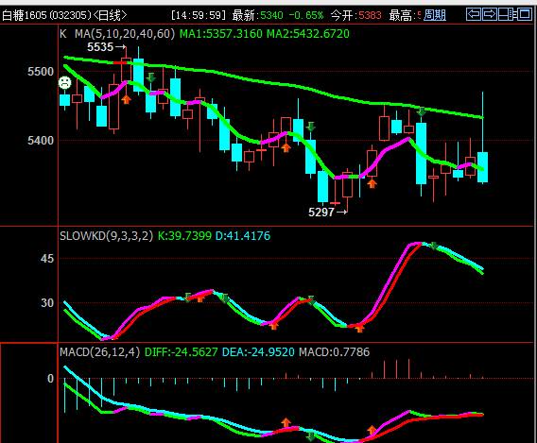Select green sell arrow atop the large cyan candle
The width and height of the screenshot is (537, 443).
421,111
